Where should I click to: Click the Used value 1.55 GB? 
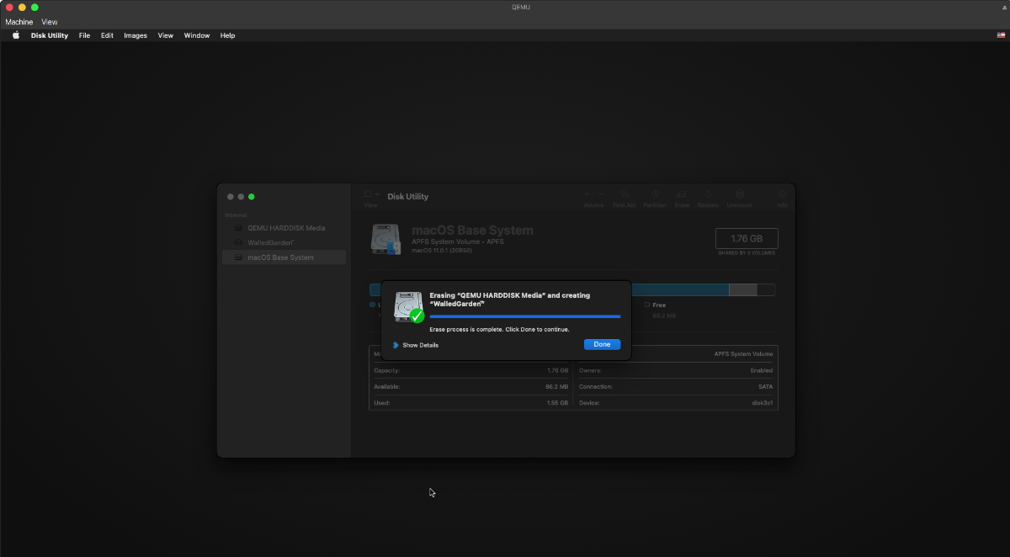click(557, 403)
